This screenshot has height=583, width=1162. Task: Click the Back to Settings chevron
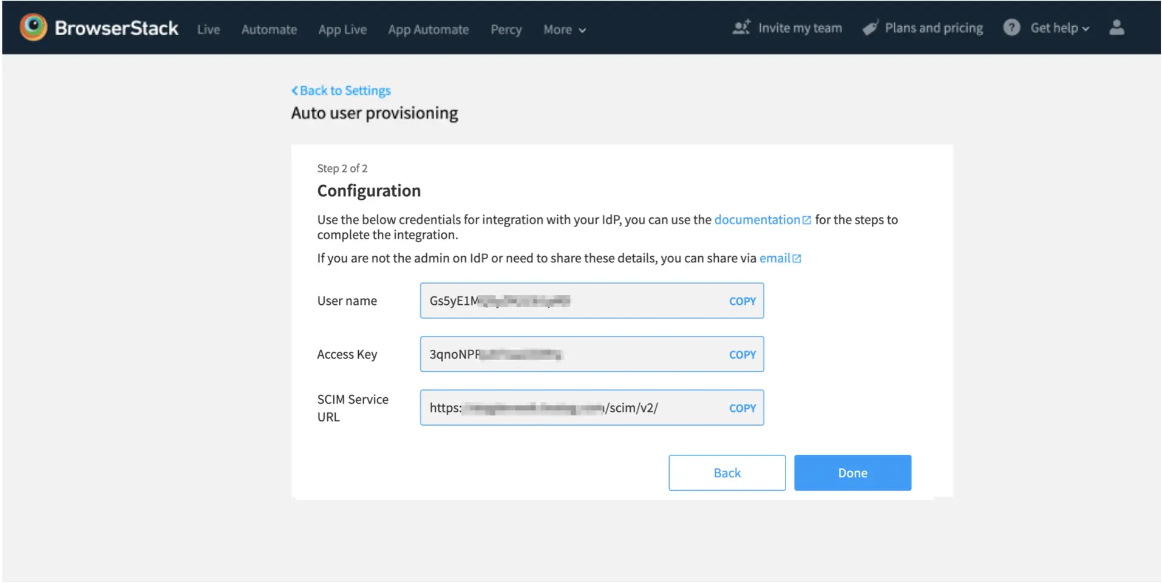295,90
